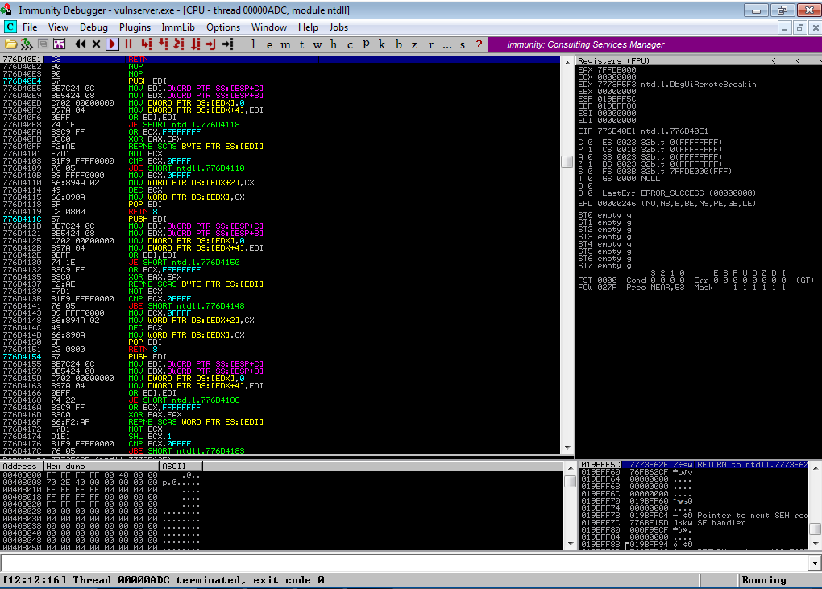822x589 pixels.
Task: Click the Trace into icon
Action: [179, 44]
